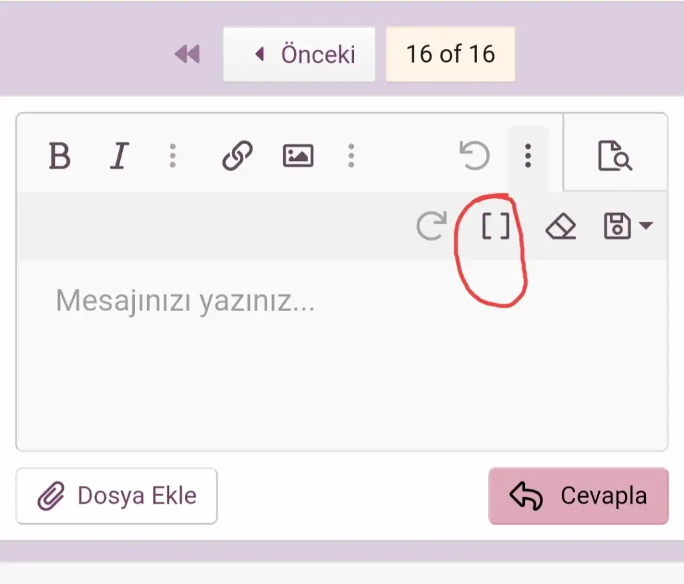Click the insert image icon

(298, 156)
